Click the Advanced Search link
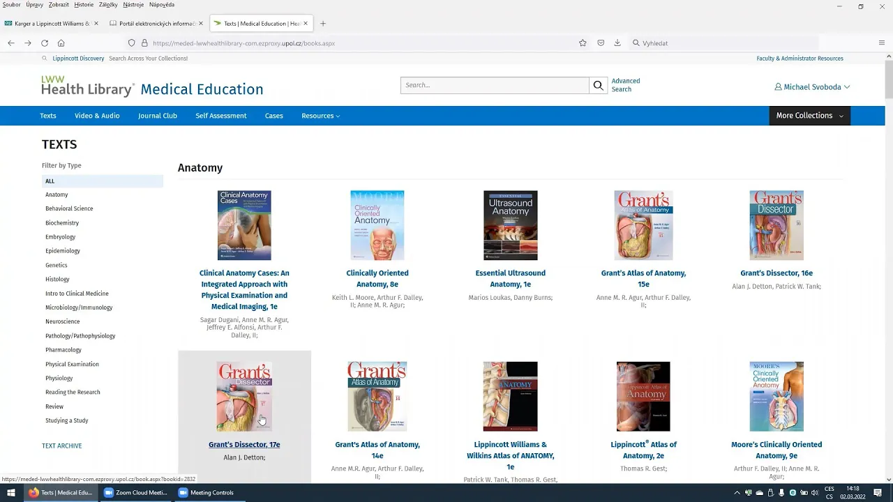 point(626,85)
